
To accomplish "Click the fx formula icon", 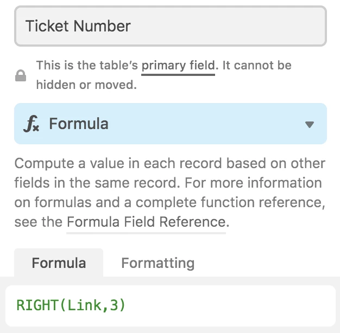I will [31, 124].
